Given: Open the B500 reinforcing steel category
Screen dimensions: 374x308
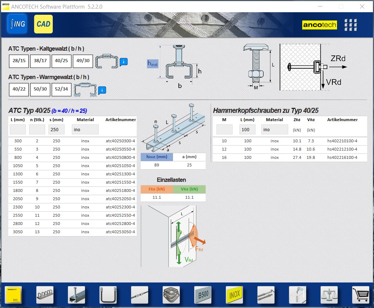Looking at the screenshot, I should coord(203,295).
